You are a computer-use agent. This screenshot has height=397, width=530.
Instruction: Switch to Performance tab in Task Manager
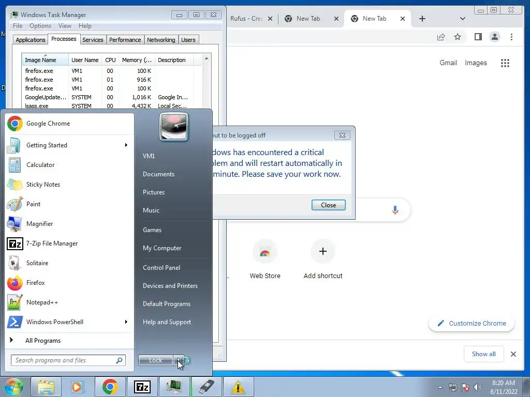point(125,40)
